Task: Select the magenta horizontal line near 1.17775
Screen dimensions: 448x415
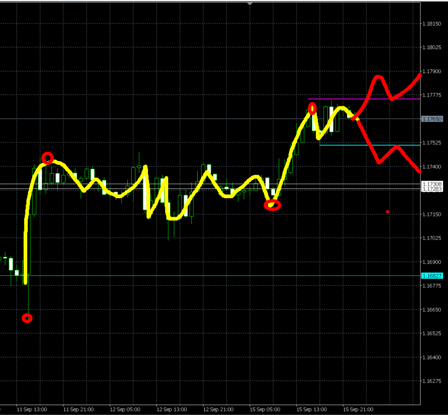Action: point(364,99)
